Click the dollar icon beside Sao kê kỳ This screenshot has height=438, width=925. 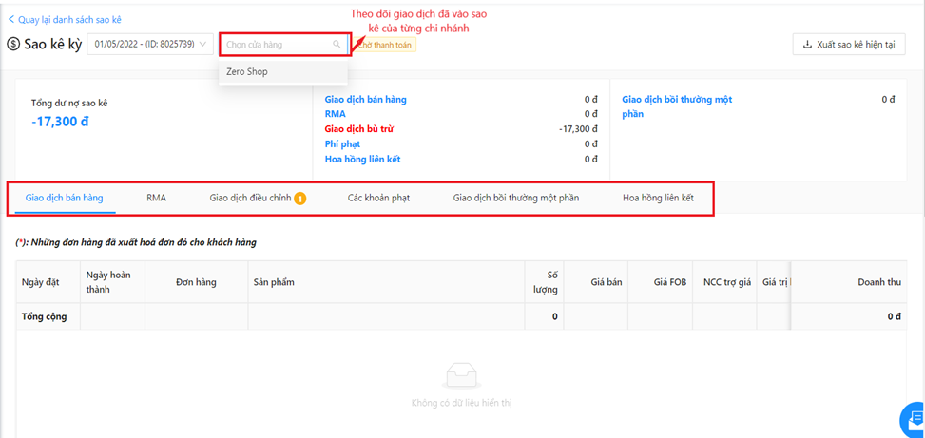[x=13, y=45]
